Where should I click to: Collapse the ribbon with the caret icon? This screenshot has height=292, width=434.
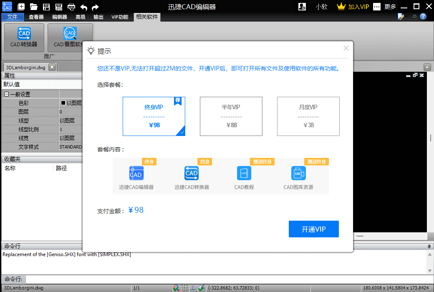[x=414, y=16]
